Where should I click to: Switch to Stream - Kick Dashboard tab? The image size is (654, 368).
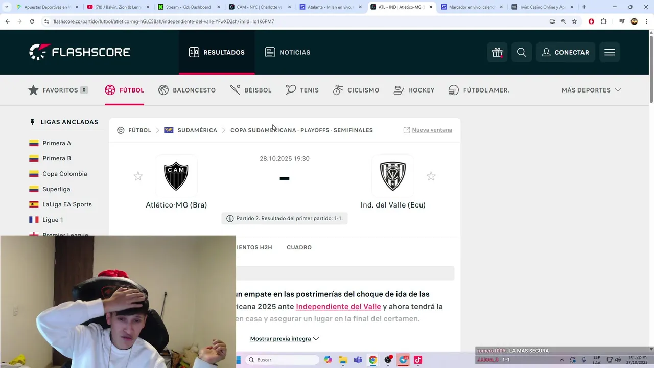(188, 7)
